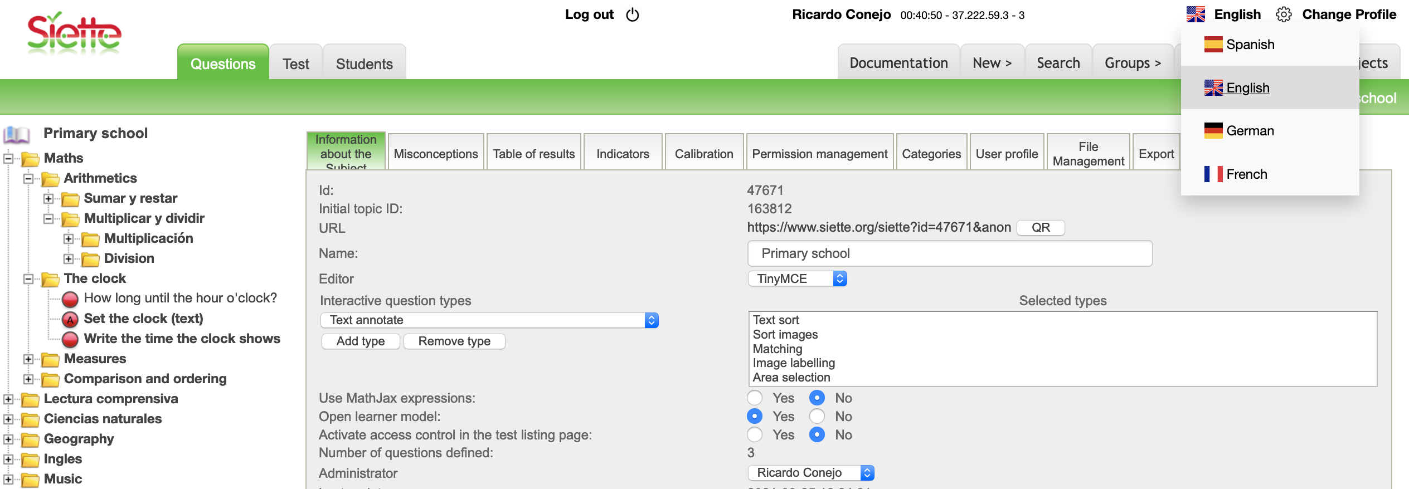Click the Geography folder icon
The height and width of the screenshot is (489, 1409).
[x=30, y=440]
